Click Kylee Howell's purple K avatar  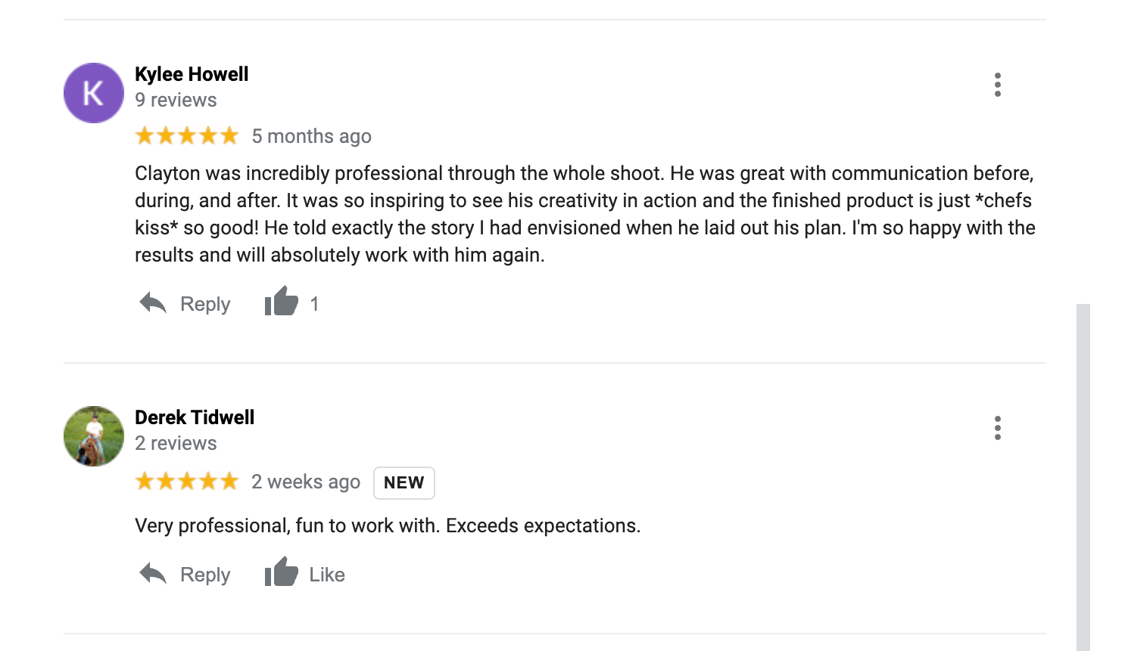94,93
